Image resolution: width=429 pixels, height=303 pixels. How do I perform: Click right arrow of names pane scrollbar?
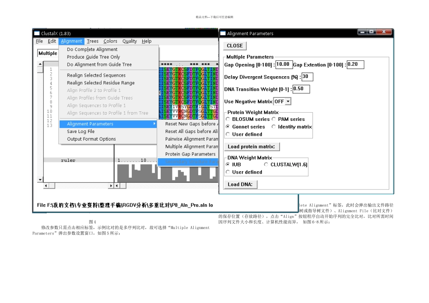pos(111,186)
